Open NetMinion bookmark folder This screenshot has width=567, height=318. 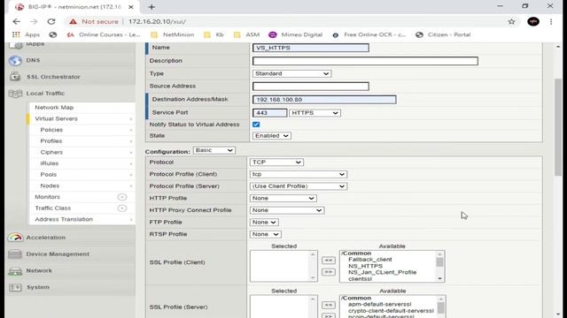pyautogui.click(x=173, y=34)
